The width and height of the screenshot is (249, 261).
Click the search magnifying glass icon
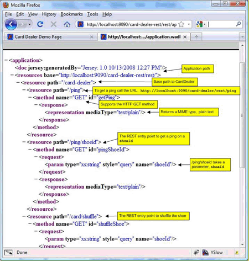[238, 24]
